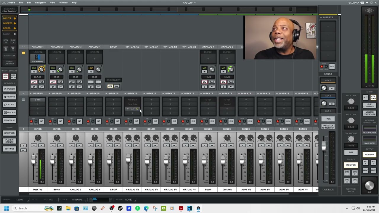Toggle low cut filter on Analog 3
The width and height of the screenshot is (379, 213).
click(x=79, y=87)
